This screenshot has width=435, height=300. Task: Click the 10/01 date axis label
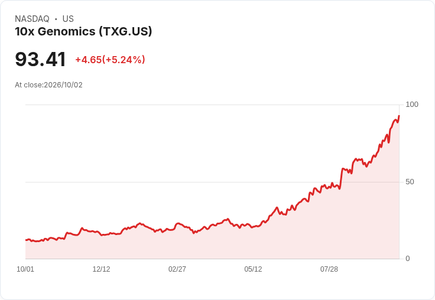[x=25, y=269]
